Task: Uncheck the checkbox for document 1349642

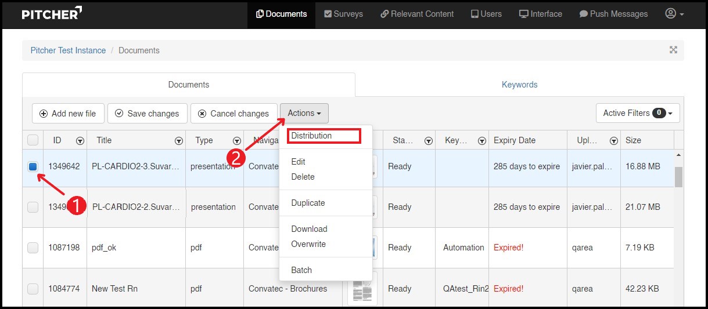Action: click(x=33, y=167)
